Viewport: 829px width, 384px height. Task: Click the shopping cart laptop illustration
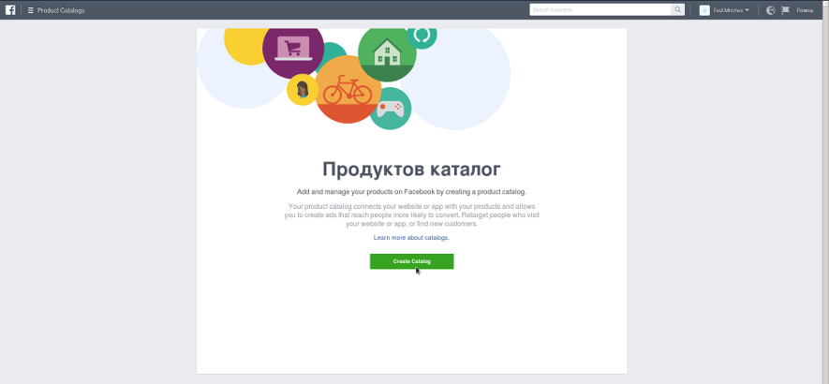click(x=293, y=49)
